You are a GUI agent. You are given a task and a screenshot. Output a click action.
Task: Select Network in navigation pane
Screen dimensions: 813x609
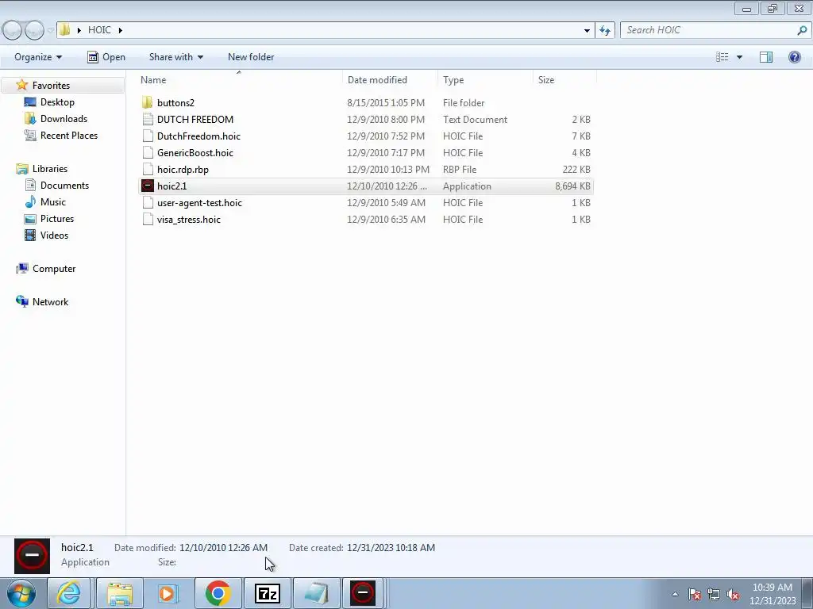point(50,302)
